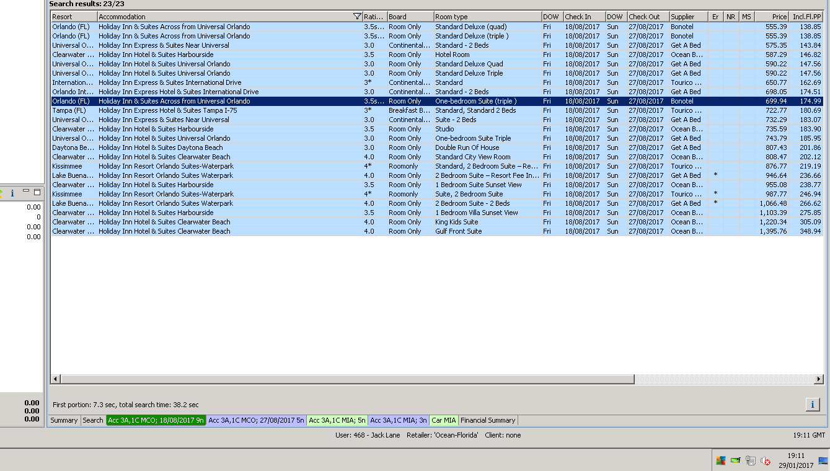Switch to Acc 3A,1C MCO; 27/08/2017 5n tab
Screen dimensions: 830x471
tap(256, 420)
